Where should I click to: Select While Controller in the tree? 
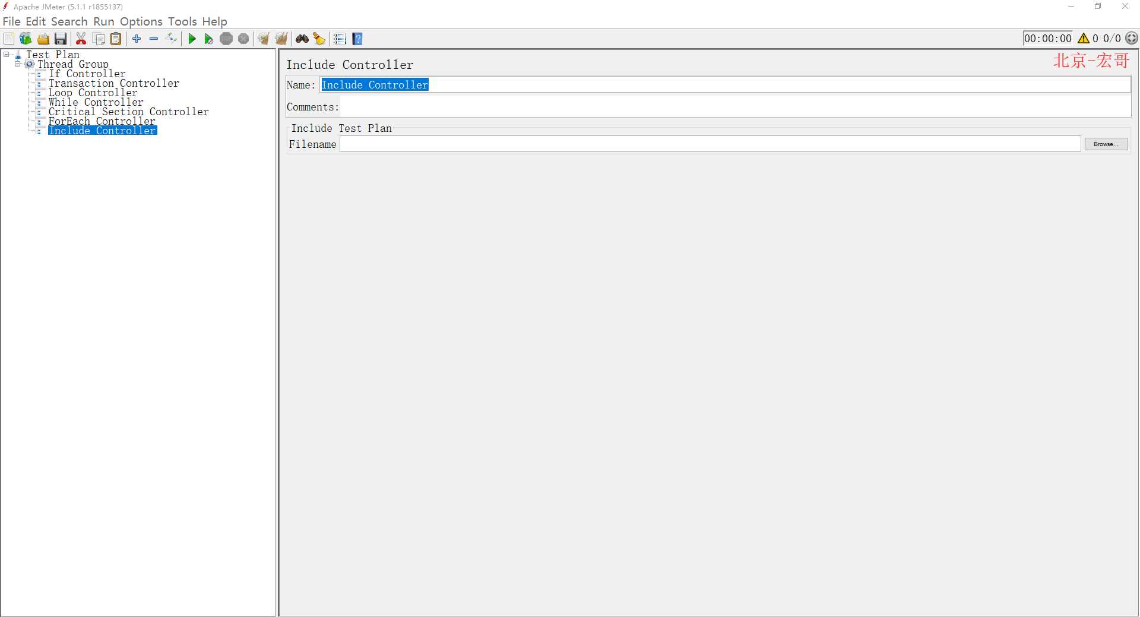coord(96,102)
